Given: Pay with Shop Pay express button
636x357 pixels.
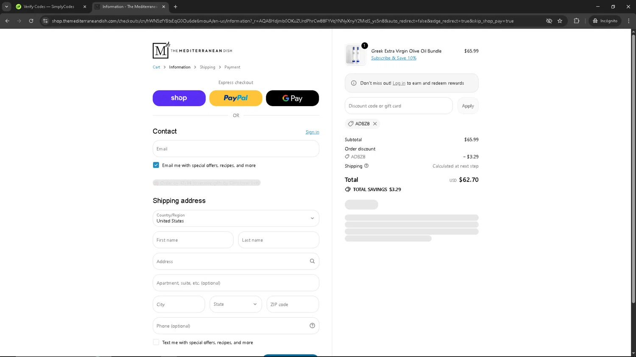Looking at the screenshot, I should tap(179, 98).
